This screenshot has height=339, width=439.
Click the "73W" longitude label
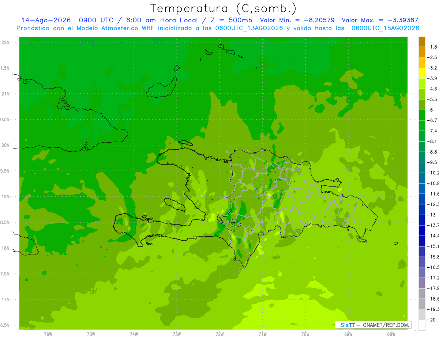click(x=177, y=334)
